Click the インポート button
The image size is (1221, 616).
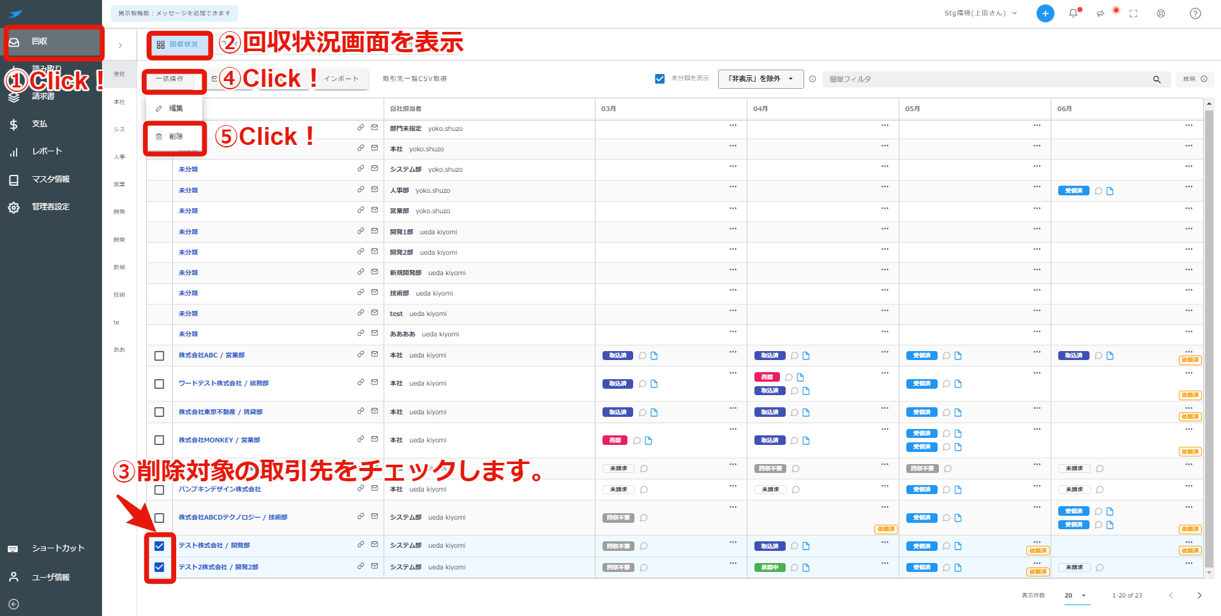[x=341, y=79]
